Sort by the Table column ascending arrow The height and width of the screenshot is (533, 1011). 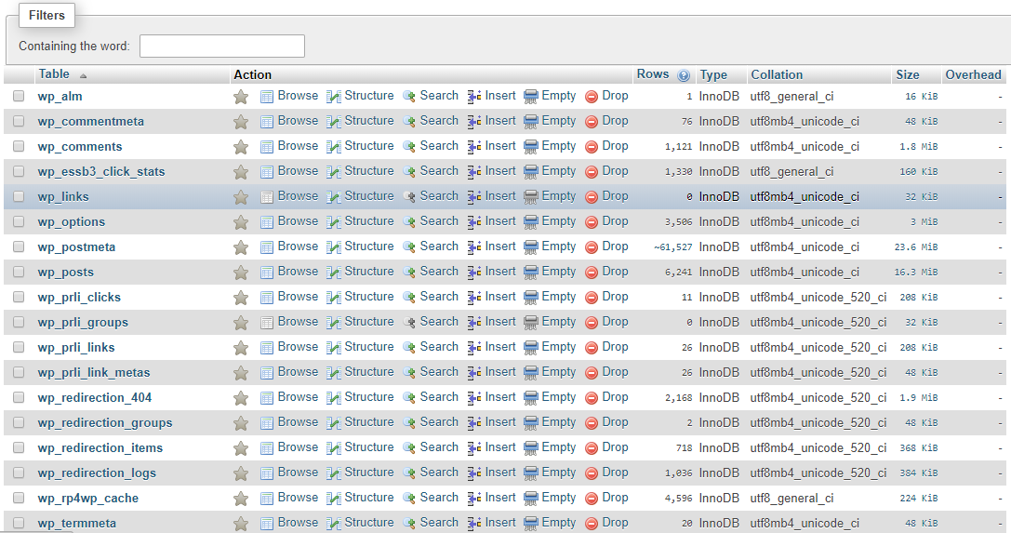83,75
